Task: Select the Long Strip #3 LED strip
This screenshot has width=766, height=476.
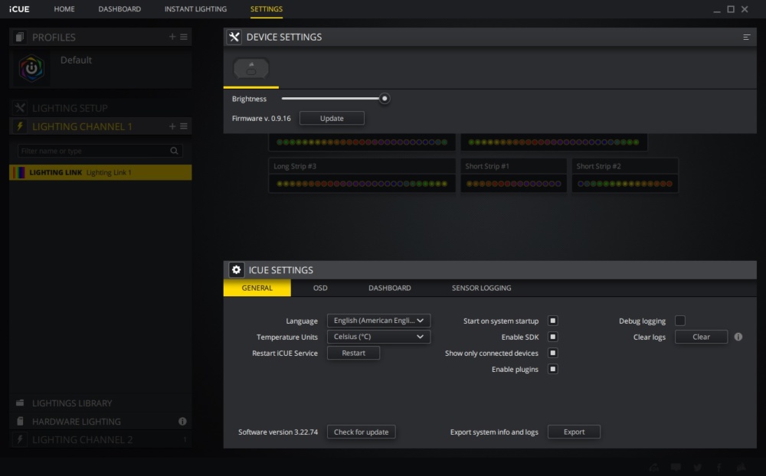Action: 362,175
